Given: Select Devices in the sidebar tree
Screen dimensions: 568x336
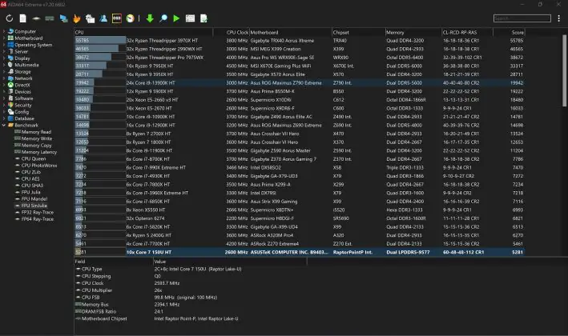Looking at the screenshot, I should [x=22, y=91].
